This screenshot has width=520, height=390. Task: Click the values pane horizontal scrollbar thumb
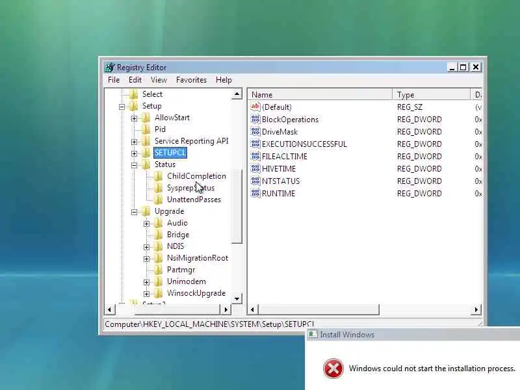318,310
